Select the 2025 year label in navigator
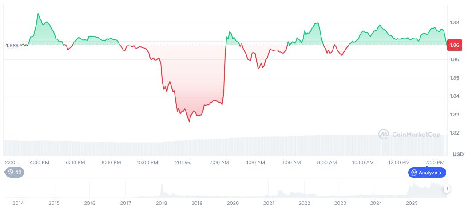 click(412, 203)
